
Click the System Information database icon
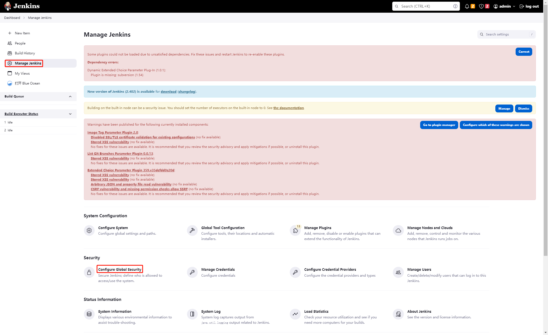coord(89,314)
